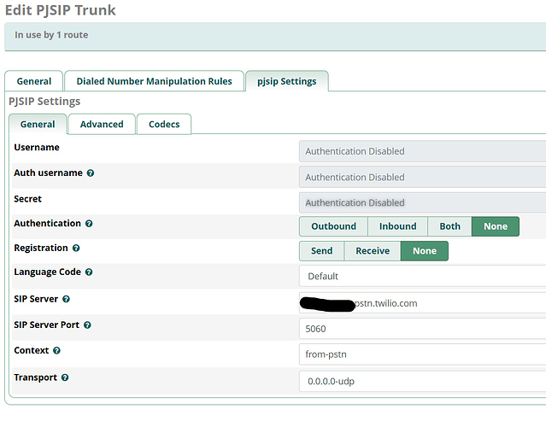Click the SIP Server input field
This screenshot has width=546, height=427.
(x=422, y=303)
